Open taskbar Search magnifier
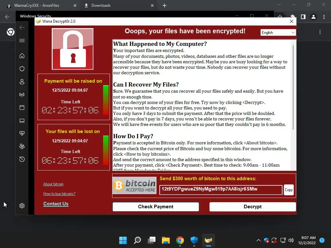Image resolution: width=331 pixels, height=248 pixels. (137, 240)
